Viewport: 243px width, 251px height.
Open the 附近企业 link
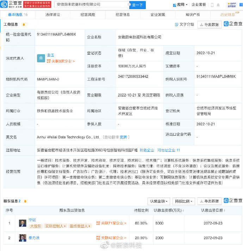pyautogui.click(x=147, y=150)
